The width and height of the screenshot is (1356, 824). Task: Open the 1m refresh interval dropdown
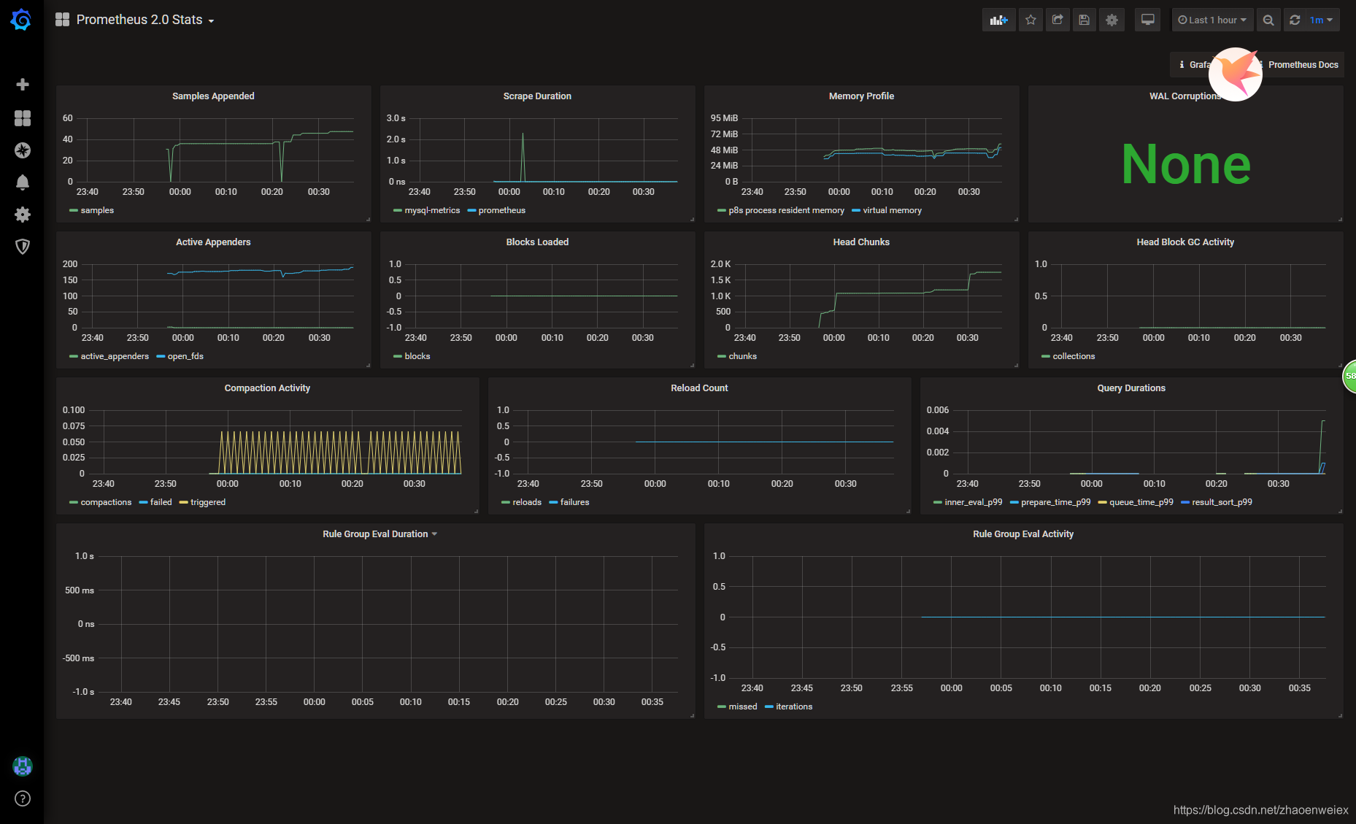(x=1322, y=20)
